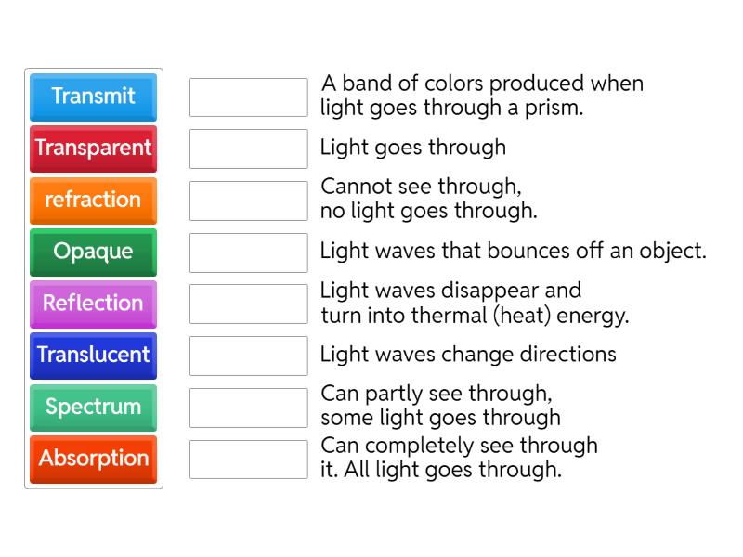
Task: Select the Transparent word tile
Action: 92,149
